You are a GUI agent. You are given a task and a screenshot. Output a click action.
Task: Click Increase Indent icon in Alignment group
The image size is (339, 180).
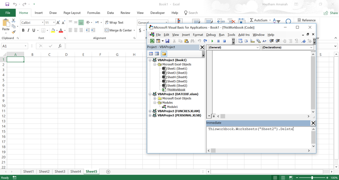93,30
